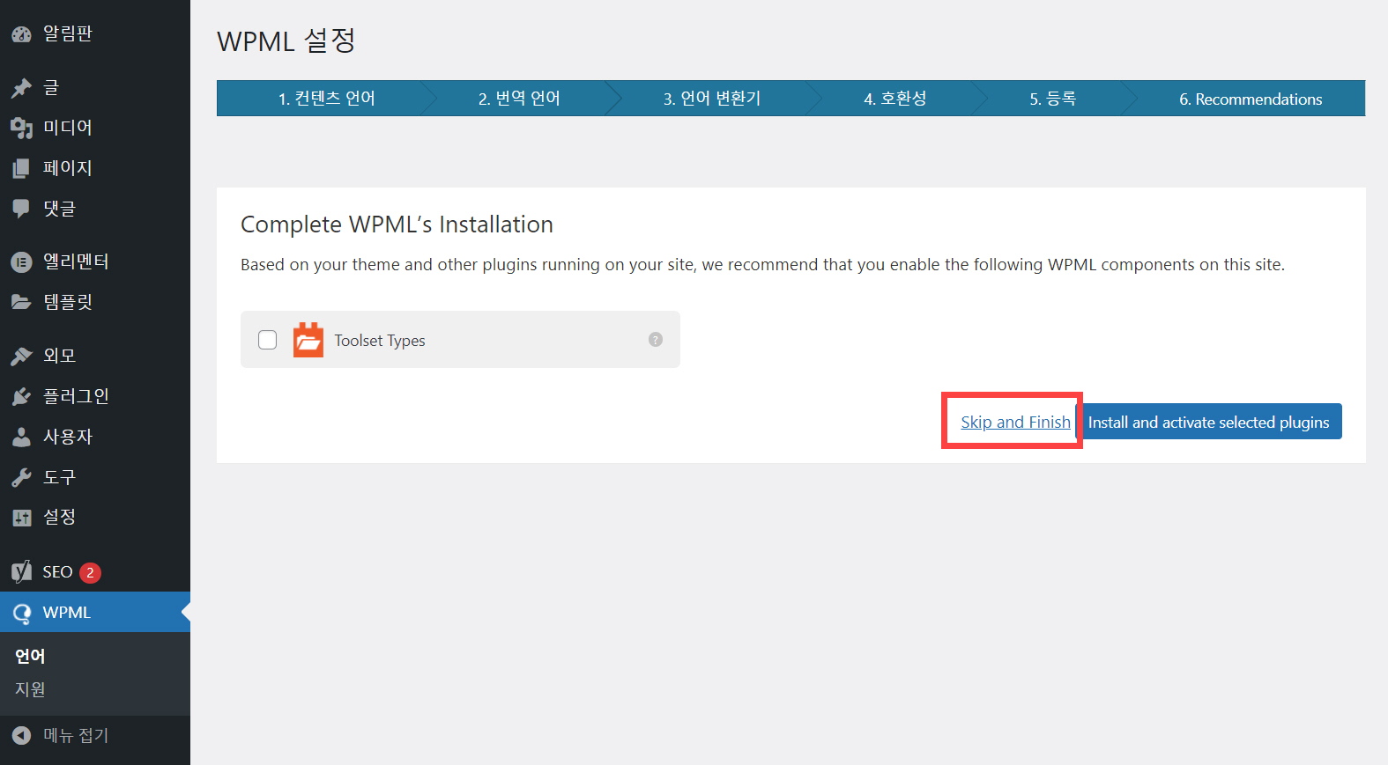Open the 언어 submenu under WPML

[30, 656]
